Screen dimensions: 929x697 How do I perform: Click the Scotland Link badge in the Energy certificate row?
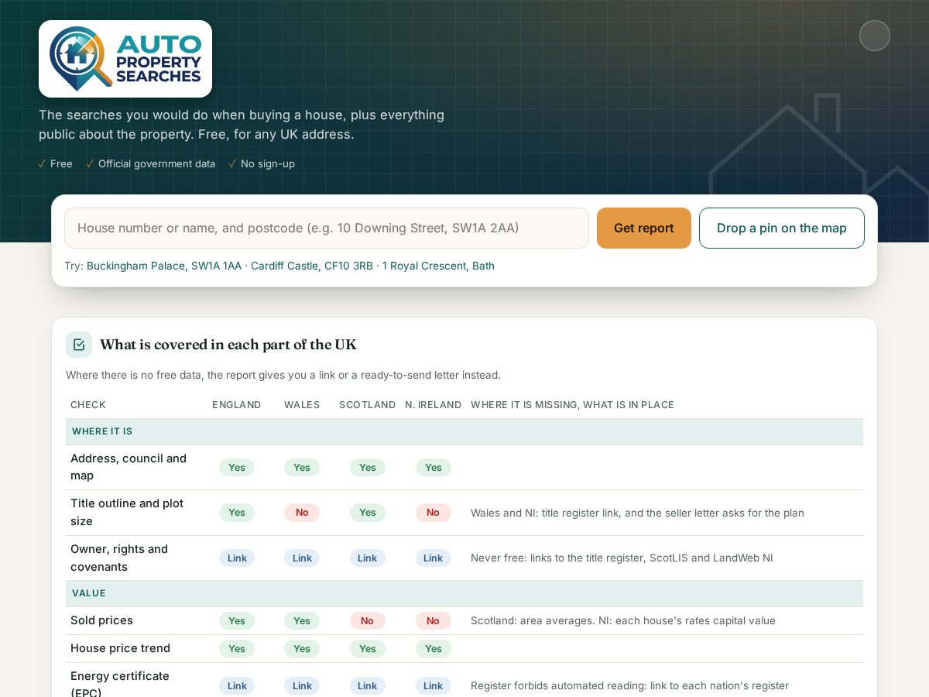click(368, 685)
